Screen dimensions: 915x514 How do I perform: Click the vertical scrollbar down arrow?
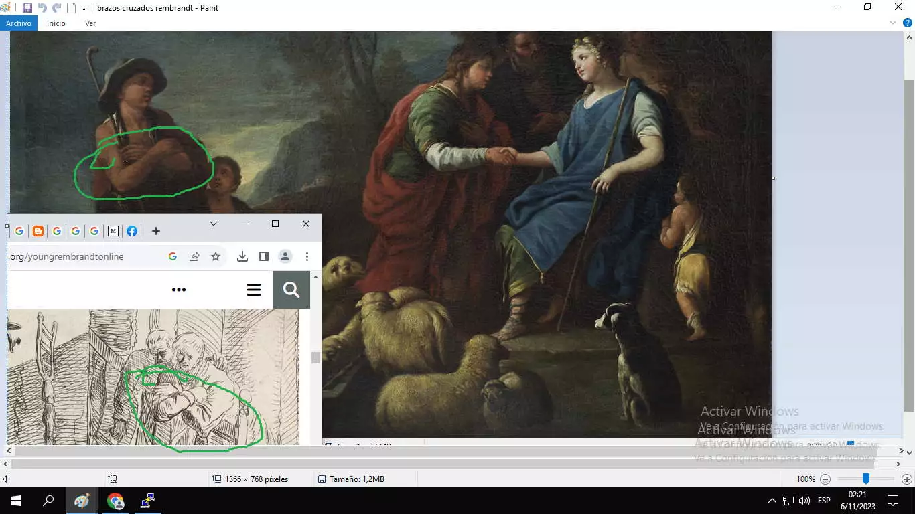[909, 452]
